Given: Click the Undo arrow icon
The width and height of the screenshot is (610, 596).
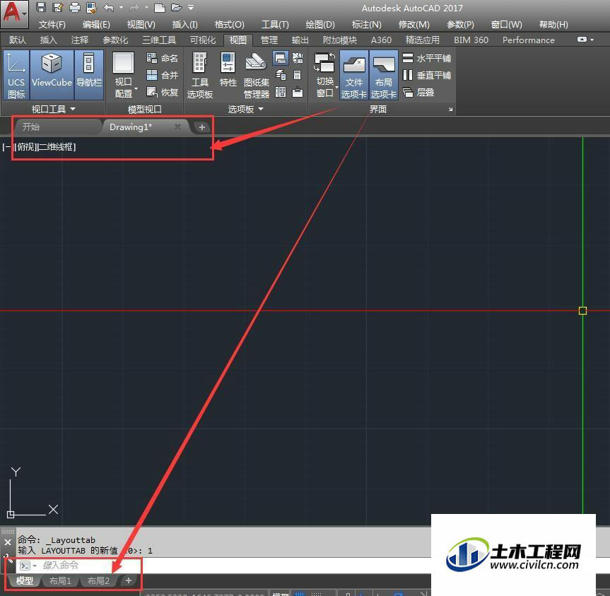Looking at the screenshot, I should tap(109, 7).
